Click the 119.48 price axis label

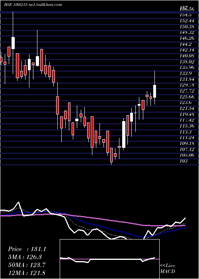click(187, 114)
